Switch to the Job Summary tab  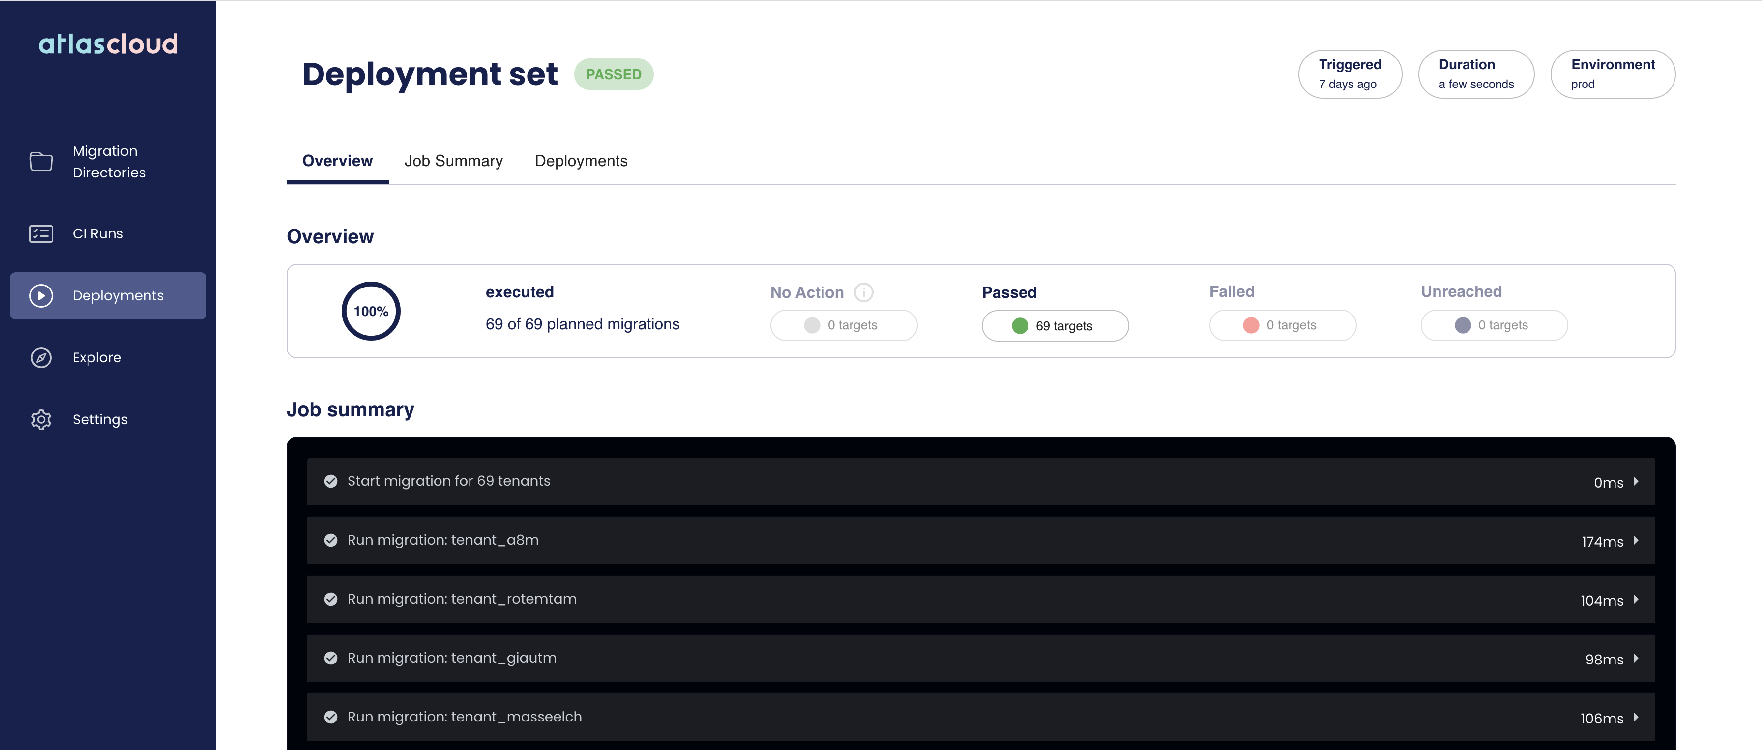[453, 161]
